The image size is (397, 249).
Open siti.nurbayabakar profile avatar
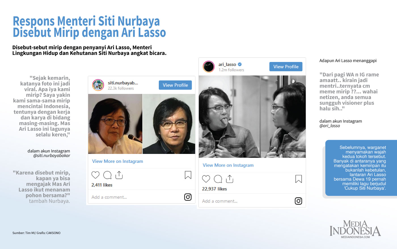(98, 85)
